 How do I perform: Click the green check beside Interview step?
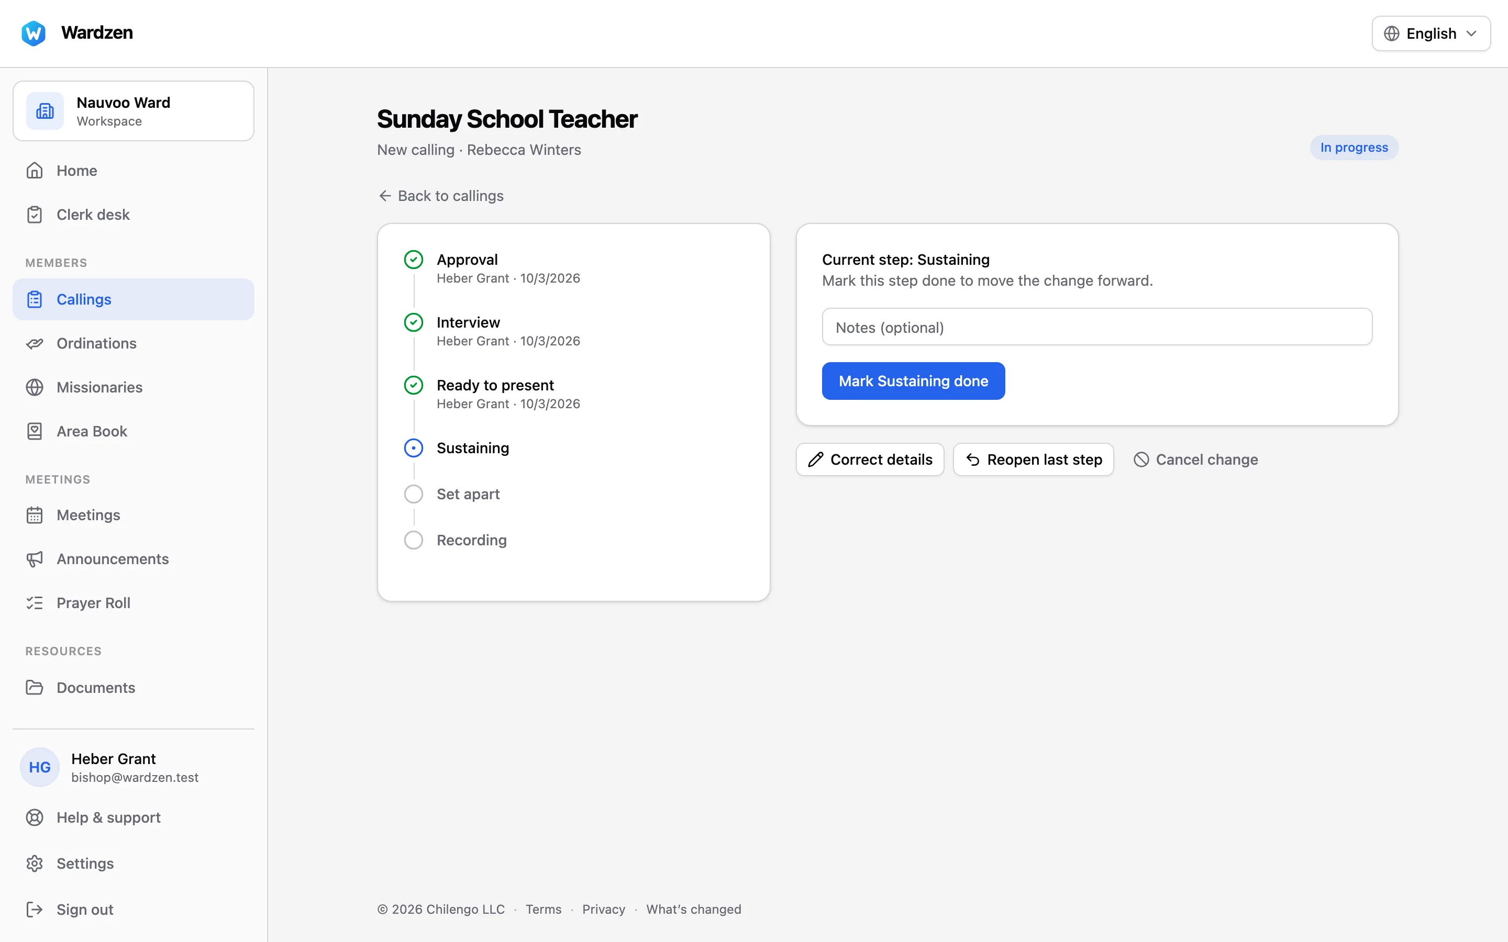[x=414, y=322]
